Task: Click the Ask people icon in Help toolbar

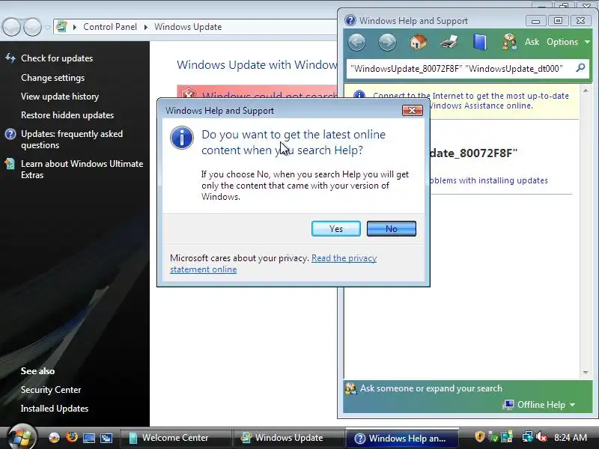Action: [x=510, y=42]
